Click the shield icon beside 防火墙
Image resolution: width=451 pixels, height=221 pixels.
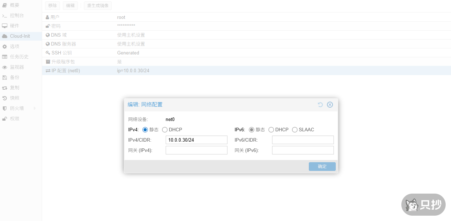pyautogui.click(x=5, y=109)
